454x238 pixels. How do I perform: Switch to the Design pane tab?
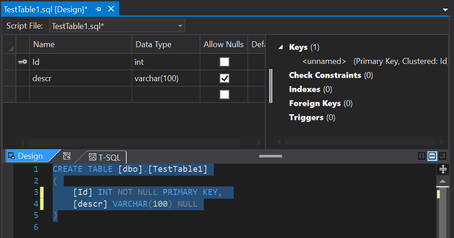pyautogui.click(x=30, y=156)
